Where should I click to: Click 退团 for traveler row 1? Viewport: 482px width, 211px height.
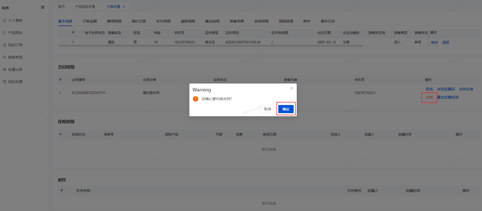coord(445,42)
